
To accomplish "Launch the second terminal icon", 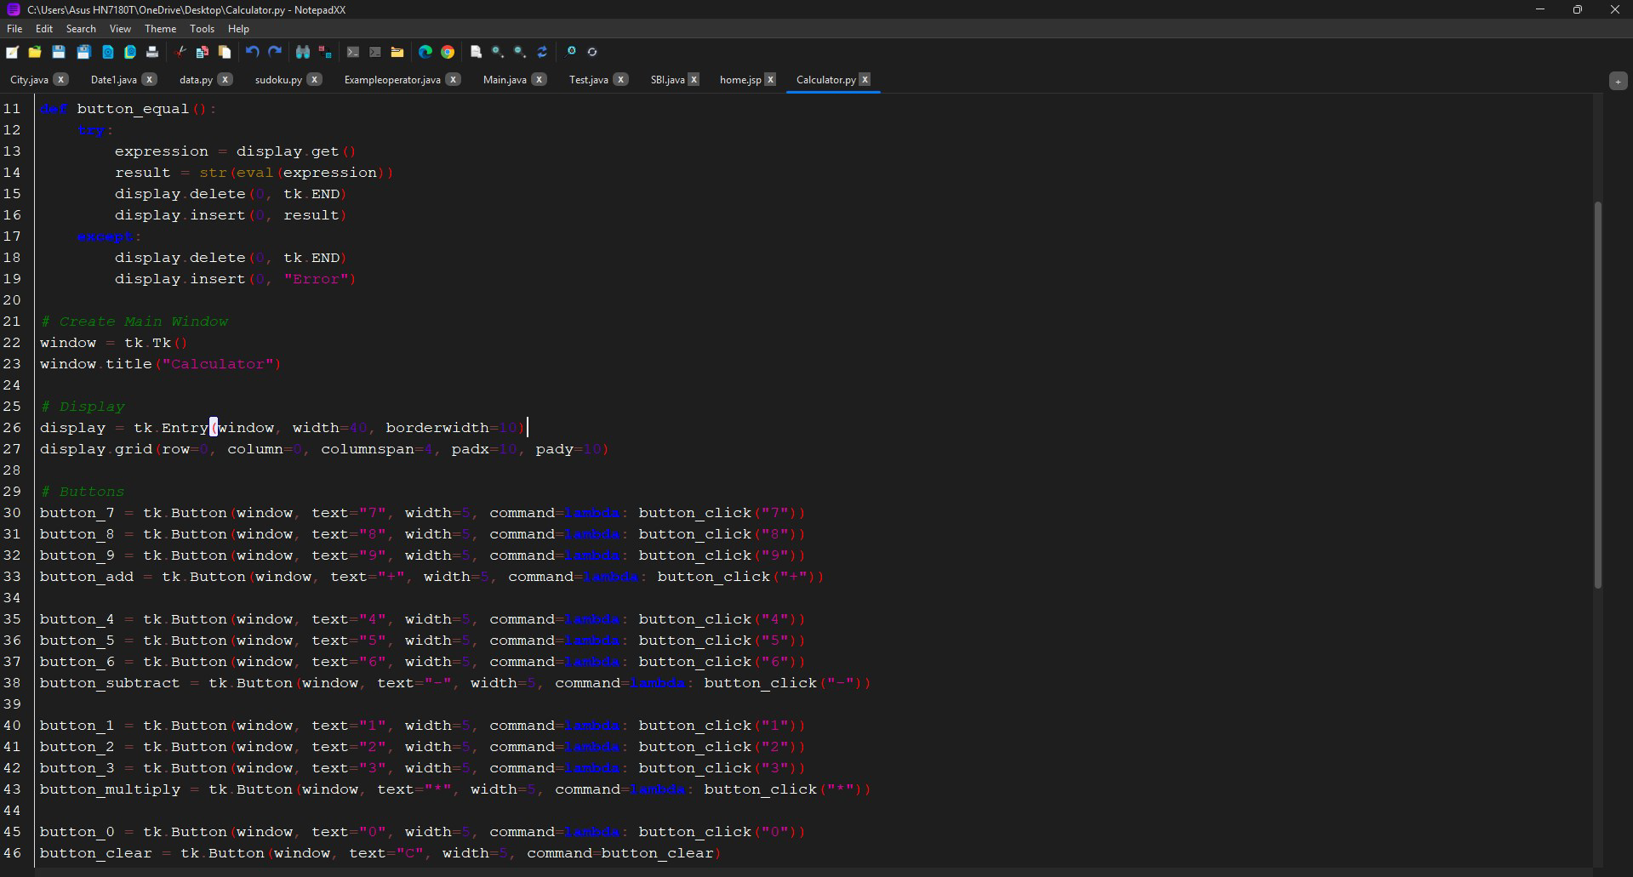I will (375, 52).
